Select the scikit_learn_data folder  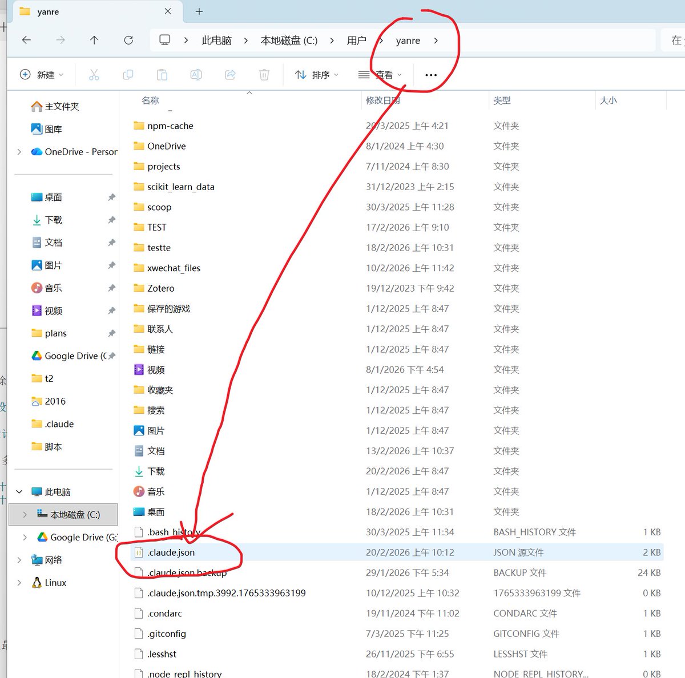tap(174, 187)
